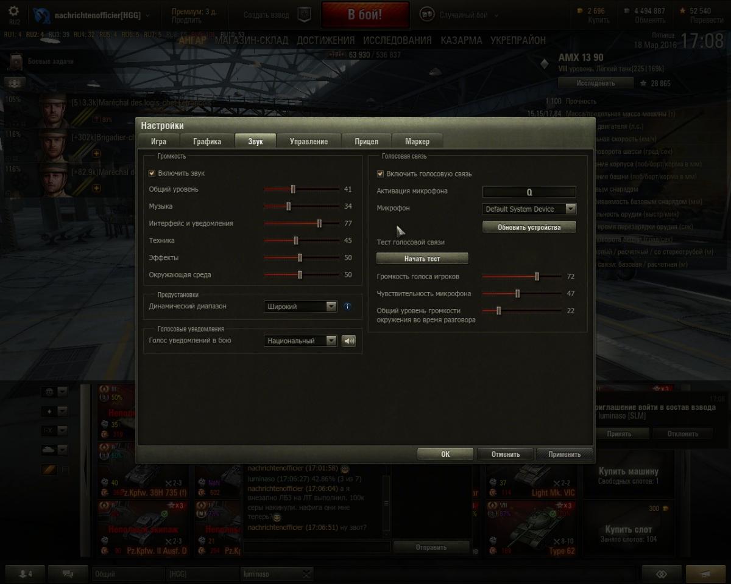Select the Звук settings tab
This screenshot has width=731, height=584.
[x=256, y=141]
